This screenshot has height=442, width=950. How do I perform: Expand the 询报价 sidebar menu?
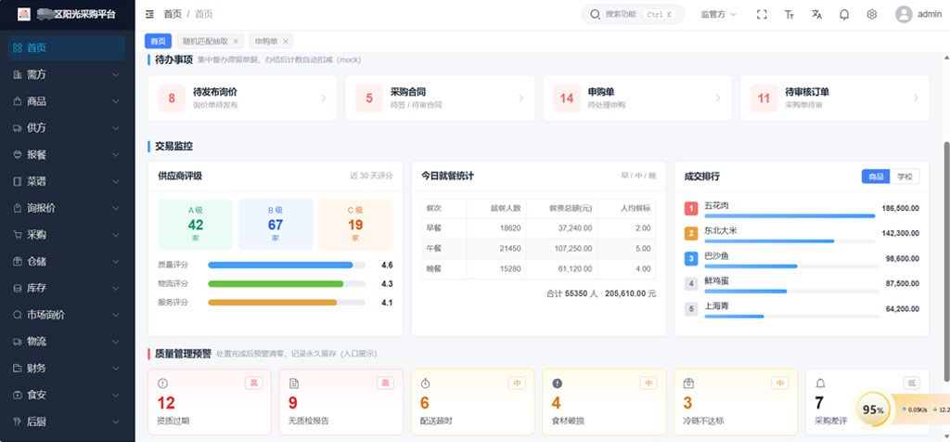pos(67,208)
